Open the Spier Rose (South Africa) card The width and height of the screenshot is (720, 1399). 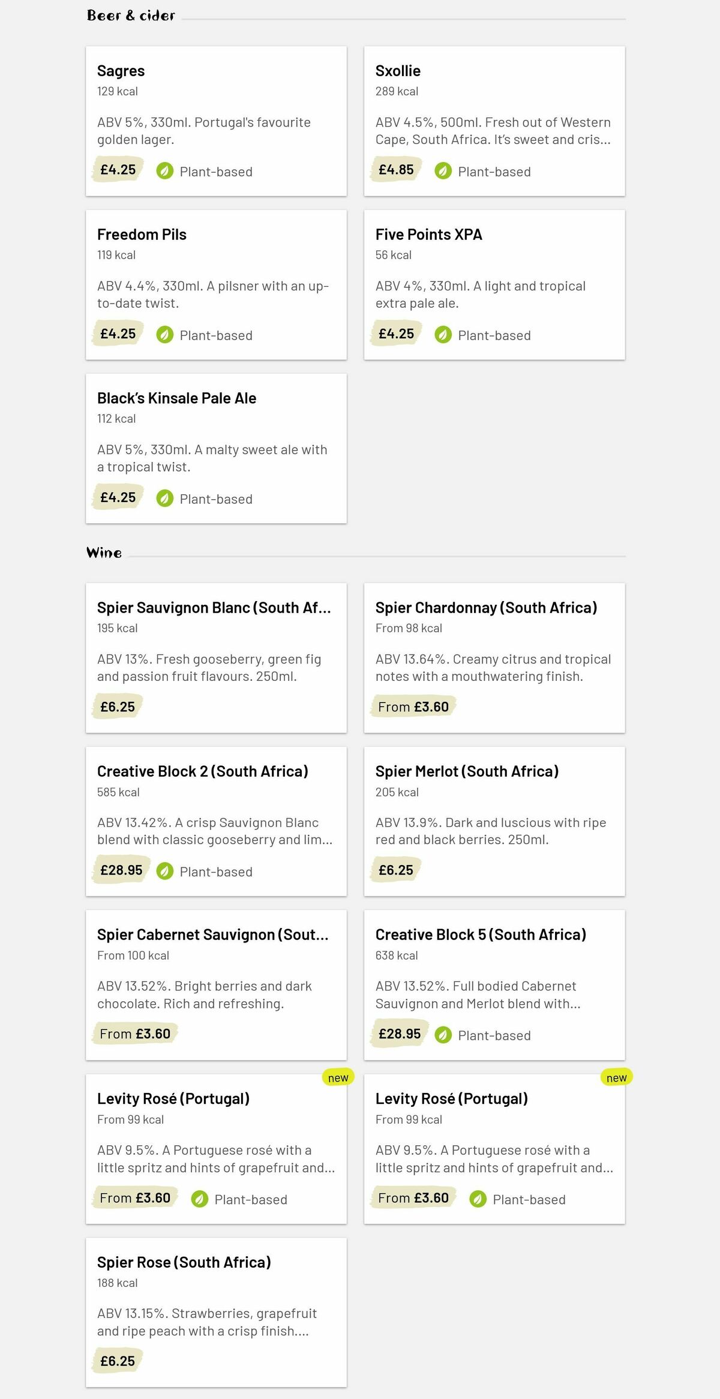(x=217, y=1314)
